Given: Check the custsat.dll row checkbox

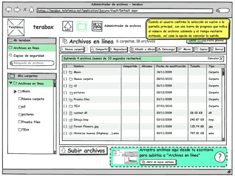Looking at the screenshot, I should pyautogui.click(x=65, y=113).
